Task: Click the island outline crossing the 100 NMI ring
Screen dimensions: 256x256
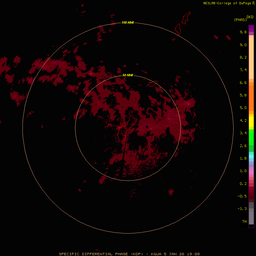Action: [x=178, y=29]
